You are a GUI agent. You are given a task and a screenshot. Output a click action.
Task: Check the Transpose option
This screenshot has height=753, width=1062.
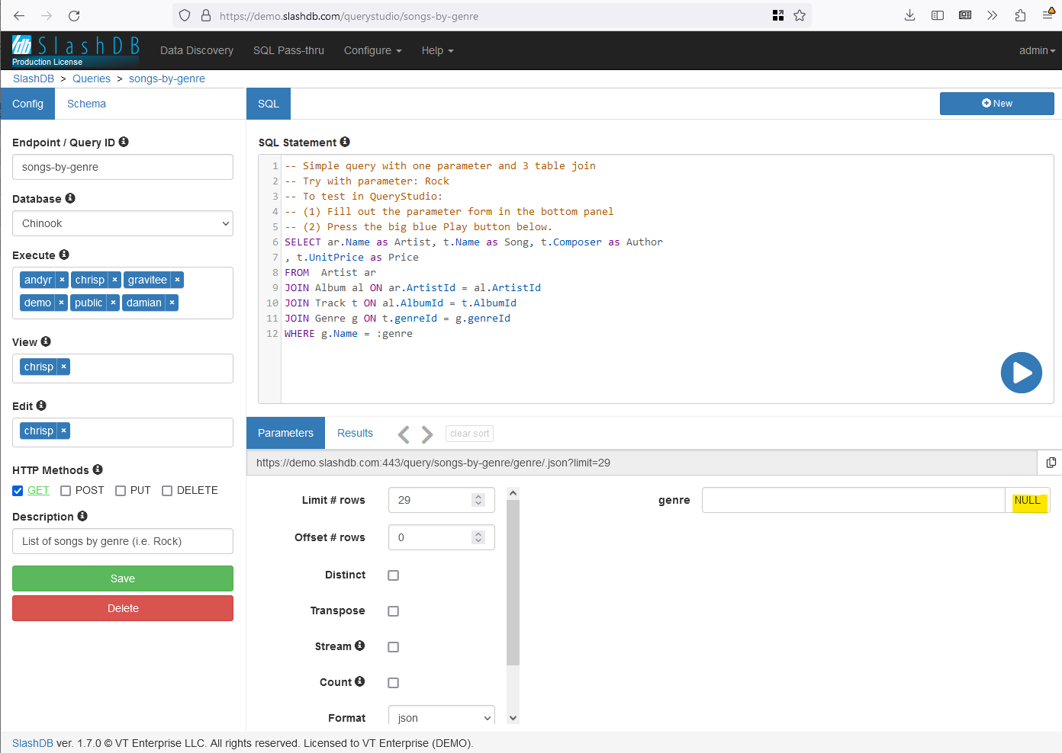(394, 611)
